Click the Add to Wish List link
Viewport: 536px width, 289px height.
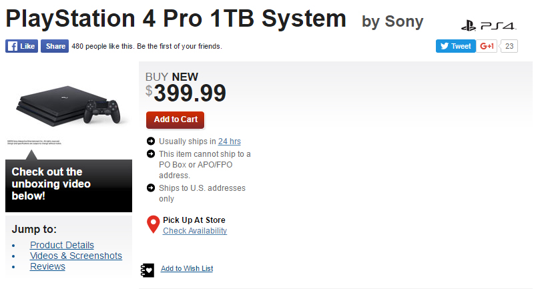(187, 269)
